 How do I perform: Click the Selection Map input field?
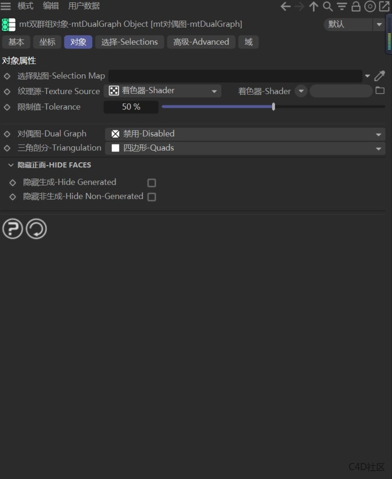tap(235, 76)
